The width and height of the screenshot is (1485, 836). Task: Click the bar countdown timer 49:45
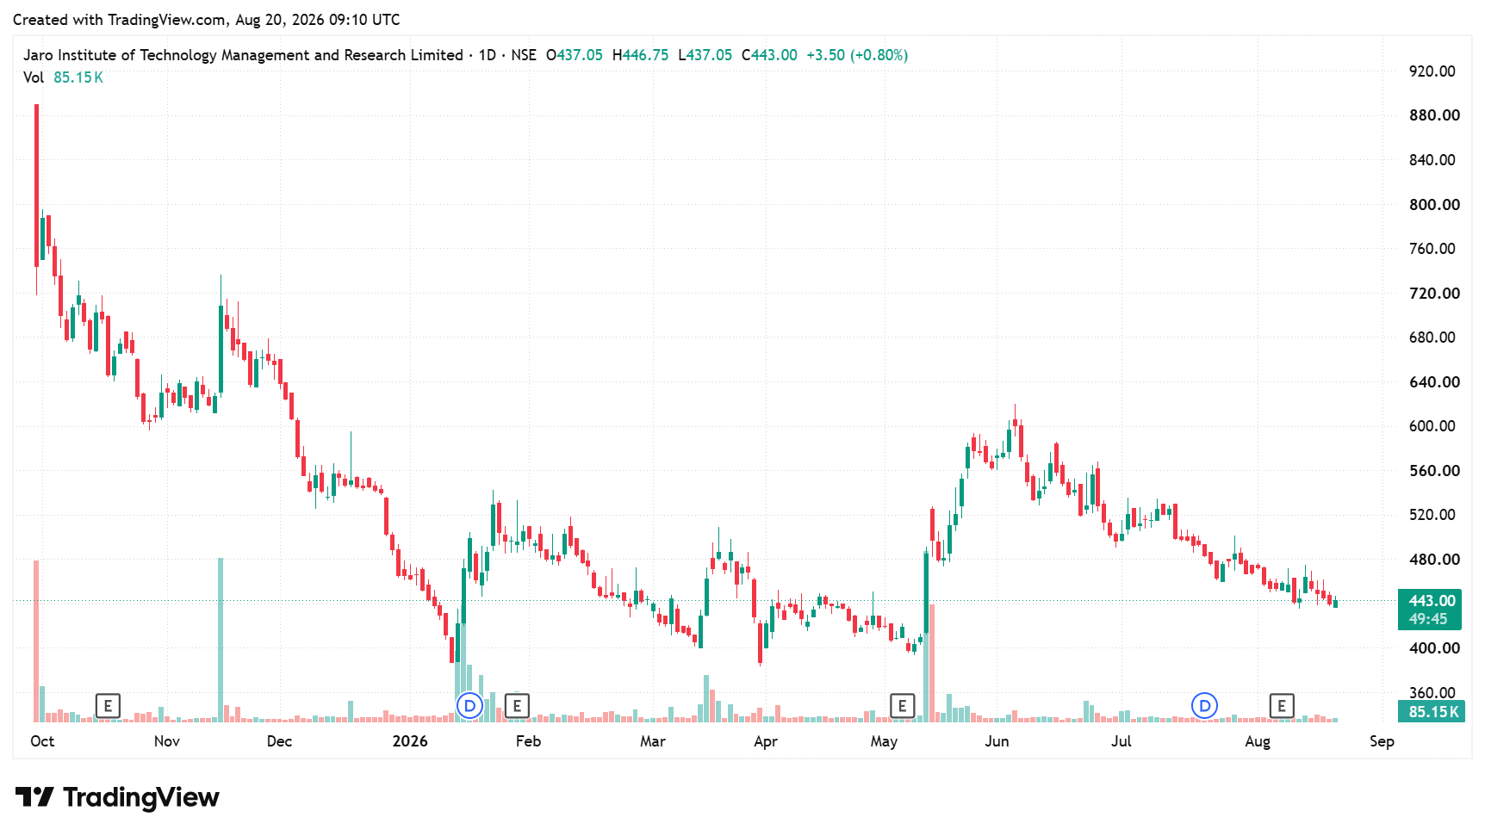1428,619
